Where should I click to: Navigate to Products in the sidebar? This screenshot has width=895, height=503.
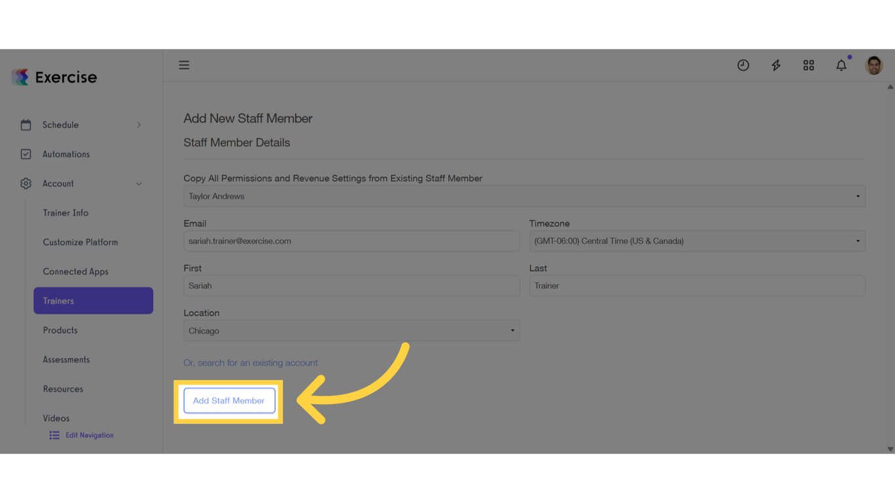click(x=60, y=330)
